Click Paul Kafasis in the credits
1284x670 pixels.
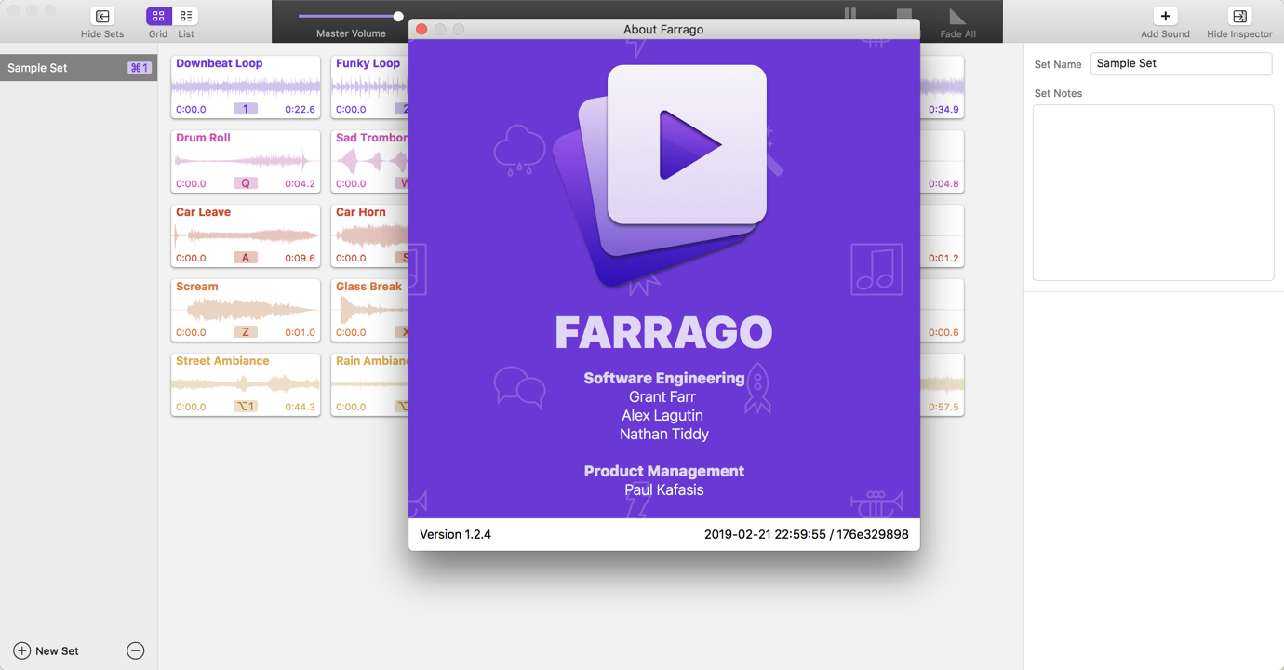click(663, 489)
